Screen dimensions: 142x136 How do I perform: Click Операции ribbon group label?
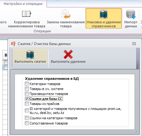click(42, 31)
